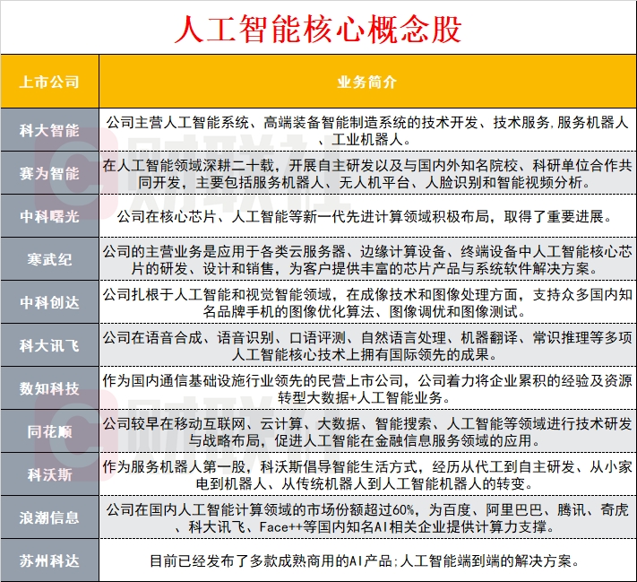
Task: Select 中科创达 description about 图像优化算法
Action: pyautogui.click(x=367, y=302)
